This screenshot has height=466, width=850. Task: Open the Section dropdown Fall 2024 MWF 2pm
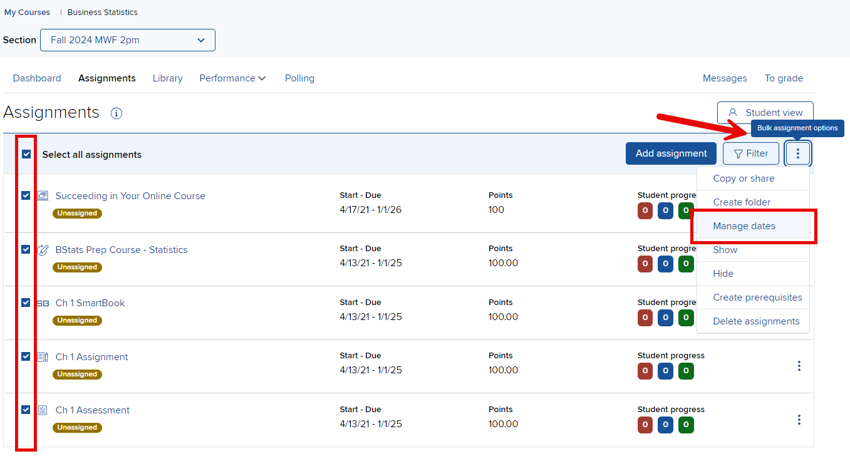pos(128,40)
